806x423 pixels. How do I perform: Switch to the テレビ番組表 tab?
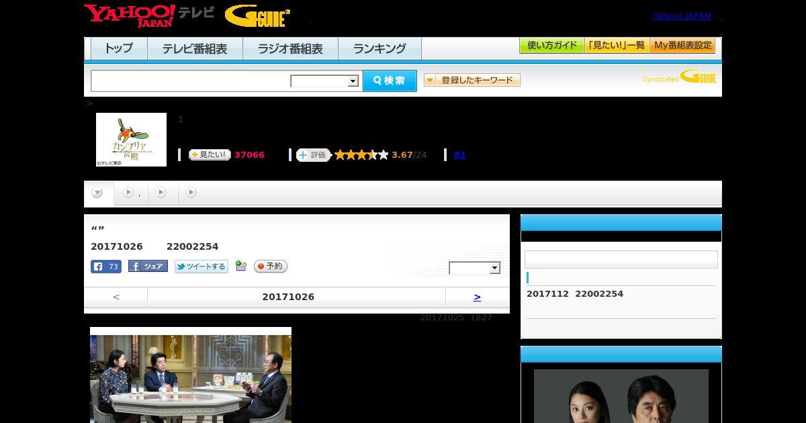click(x=195, y=48)
